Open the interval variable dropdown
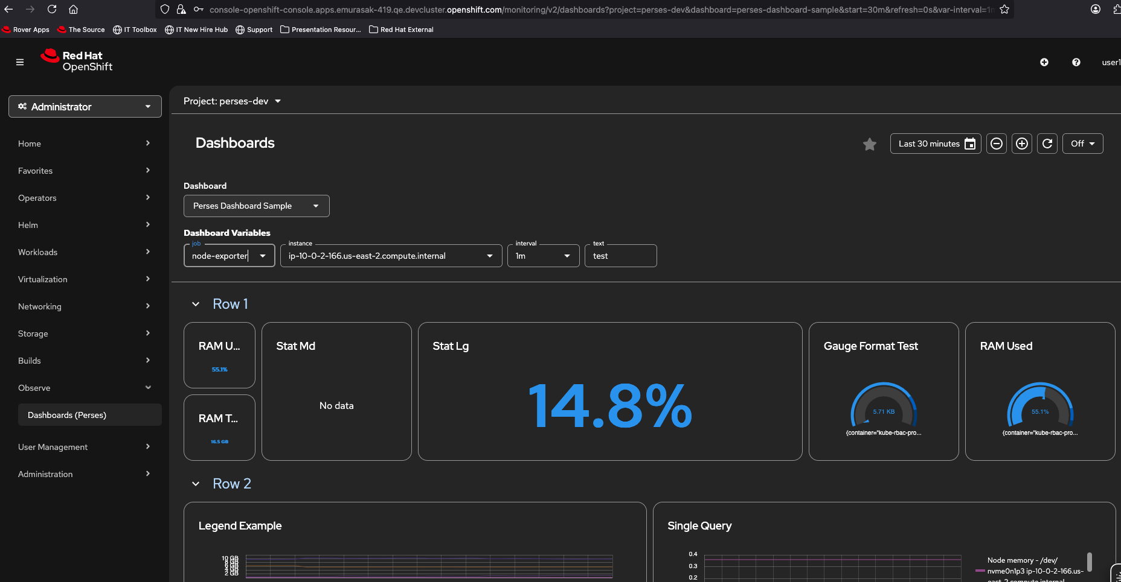 click(x=543, y=256)
